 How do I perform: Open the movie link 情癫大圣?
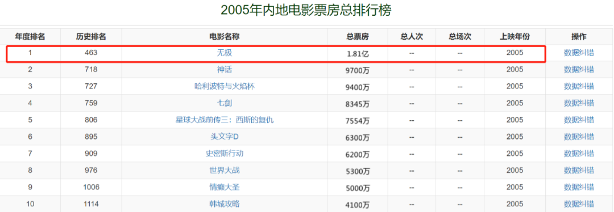[x=225, y=187]
